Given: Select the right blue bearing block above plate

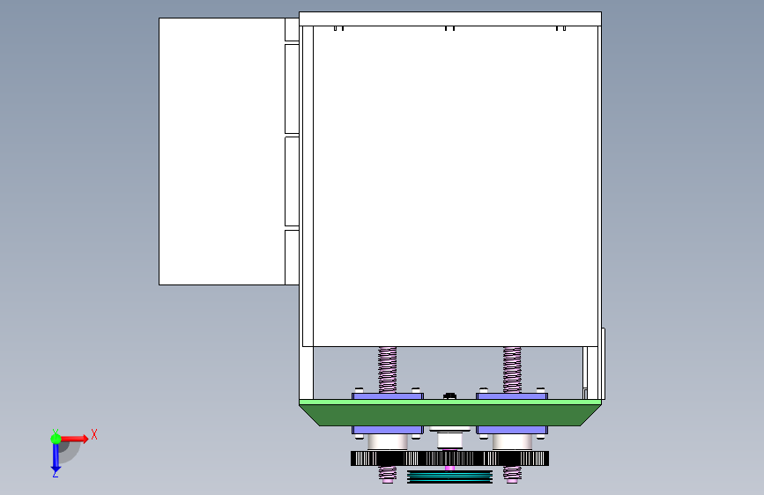Looking at the screenshot, I should [x=512, y=396].
